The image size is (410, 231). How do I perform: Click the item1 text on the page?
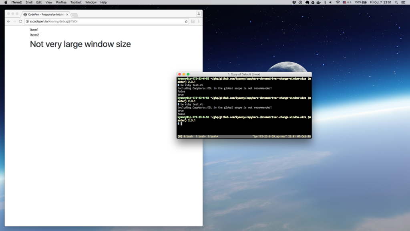coord(34,30)
